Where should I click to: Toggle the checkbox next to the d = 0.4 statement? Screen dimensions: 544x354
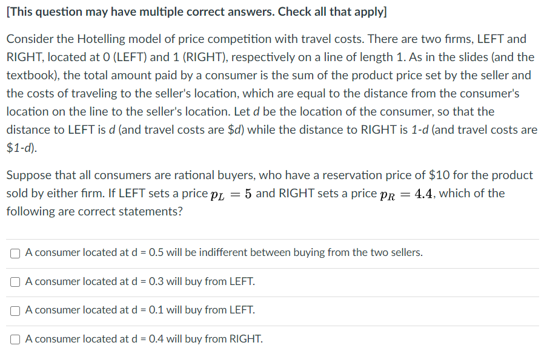pos(15,339)
